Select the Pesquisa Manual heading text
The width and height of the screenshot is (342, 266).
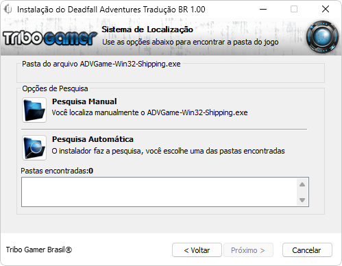tap(84, 101)
